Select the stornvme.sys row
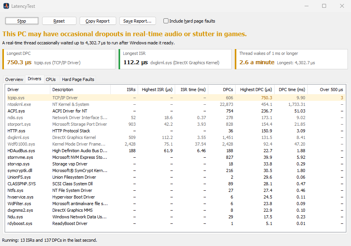The height and width of the screenshot is (246, 351). [x=175, y=157]
